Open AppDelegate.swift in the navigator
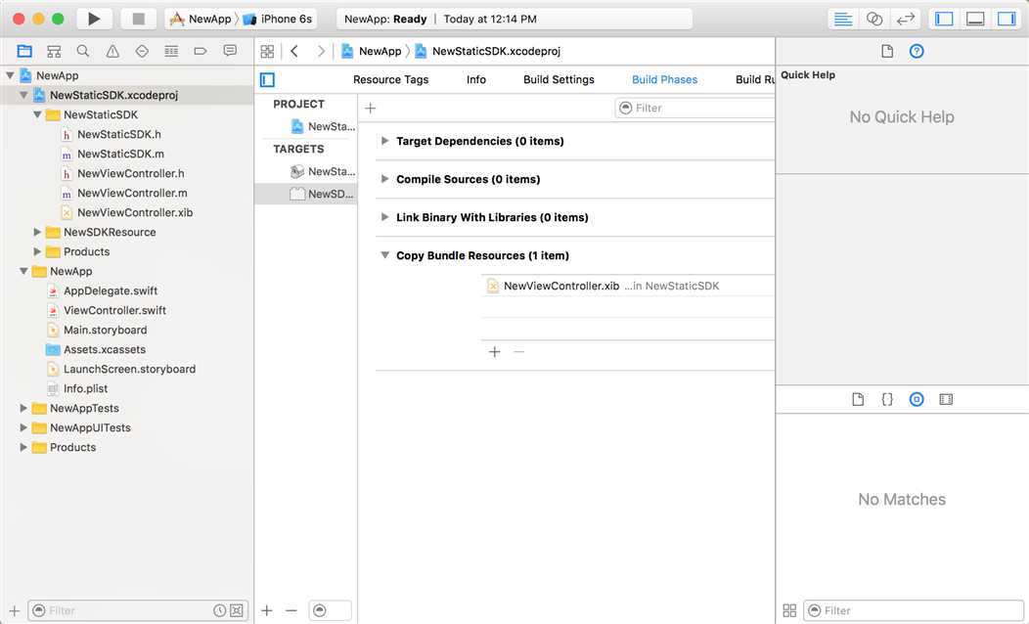Image resolution: width=1029 pixels, height=624 pixels. (111, 290)
